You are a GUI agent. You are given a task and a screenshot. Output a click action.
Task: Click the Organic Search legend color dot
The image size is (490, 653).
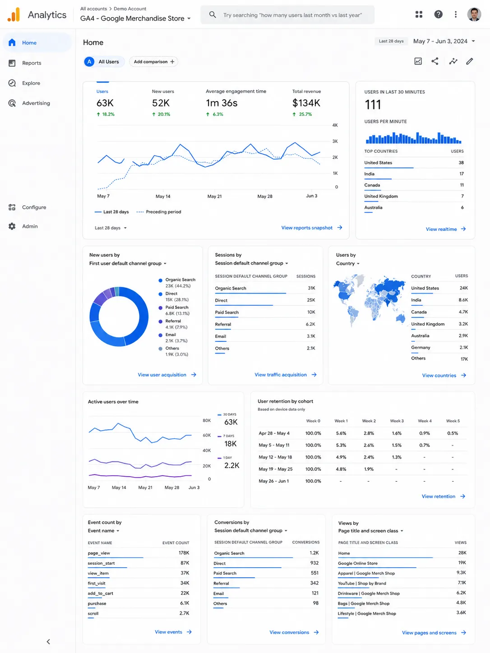pyautogui.click(x=160, y=280)
